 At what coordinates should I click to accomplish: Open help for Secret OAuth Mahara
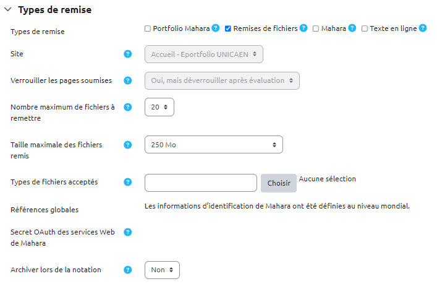coord(128,232)
